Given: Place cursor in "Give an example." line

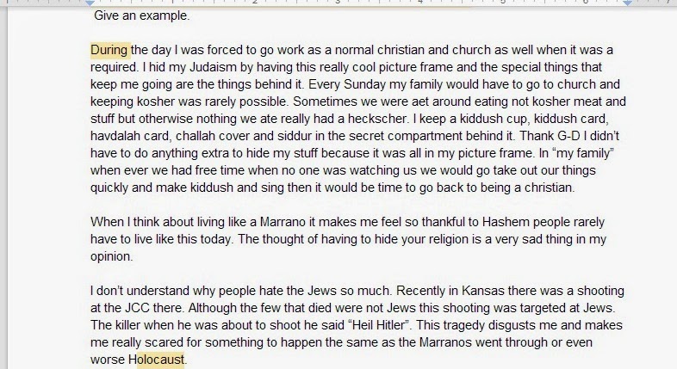Looking at the screenshot, I should tap(141, 15).
